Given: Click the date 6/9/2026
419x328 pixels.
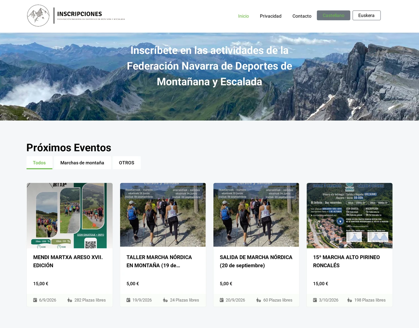Looking at the screenshot, I should (48, 300).
